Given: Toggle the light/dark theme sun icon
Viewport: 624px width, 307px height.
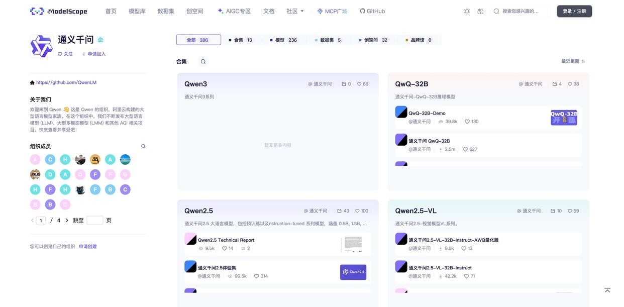Looking at the screenshot, I should coord(467,11).
